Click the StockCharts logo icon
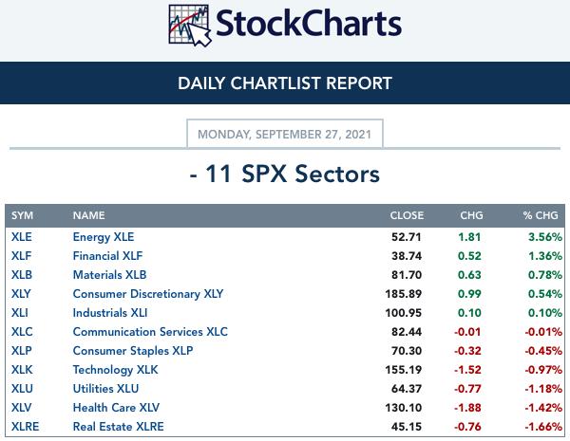 [190, 26]
